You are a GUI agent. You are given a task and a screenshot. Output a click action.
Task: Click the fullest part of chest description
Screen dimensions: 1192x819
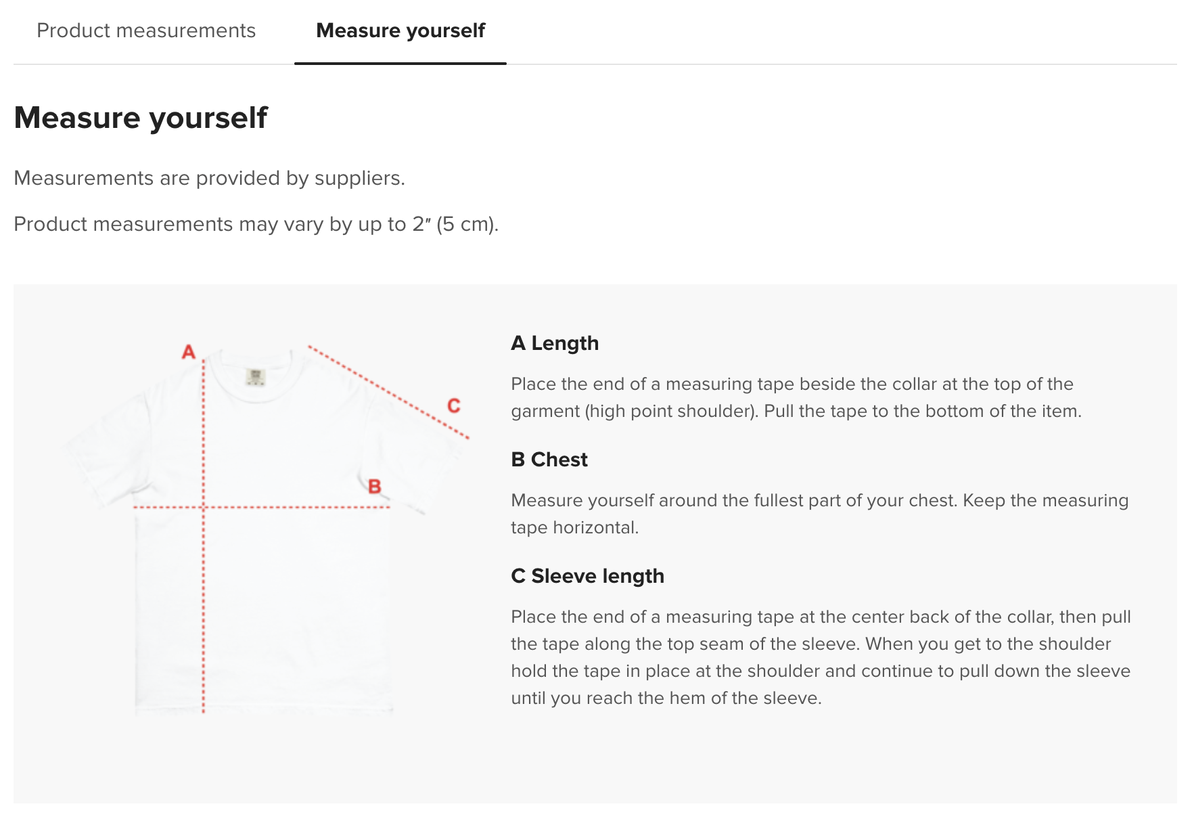coord(819,514)
